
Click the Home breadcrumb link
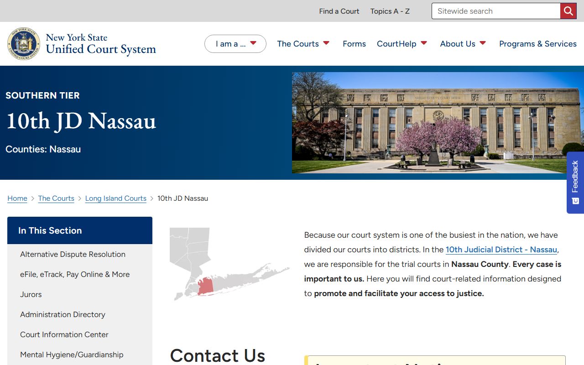pyautogui.click(x=17, y=198)
